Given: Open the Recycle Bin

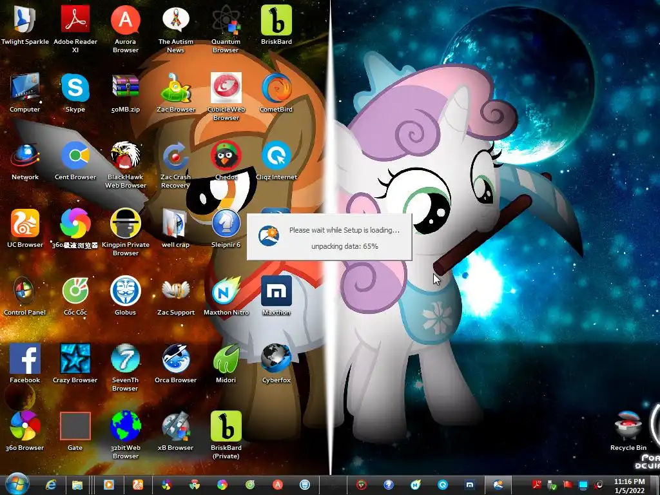Looking at the screenshot, I should coord(628,426).
